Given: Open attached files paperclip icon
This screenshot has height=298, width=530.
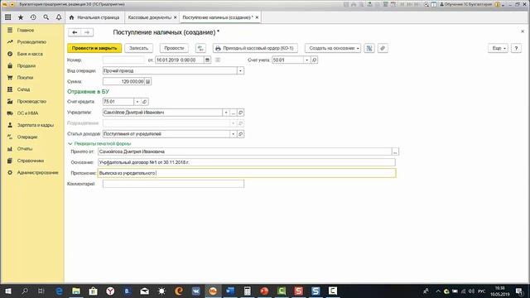Looking at the screenshot, I should pyautogui.click(x=383, y=48).
